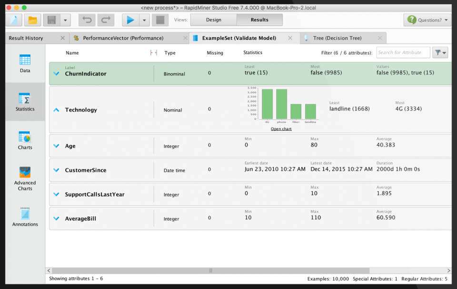The height and width of the screenshot is (289, 457).
Task: Switch to Tree (Decision Tree) tab
Action: [x=337, y=38]
